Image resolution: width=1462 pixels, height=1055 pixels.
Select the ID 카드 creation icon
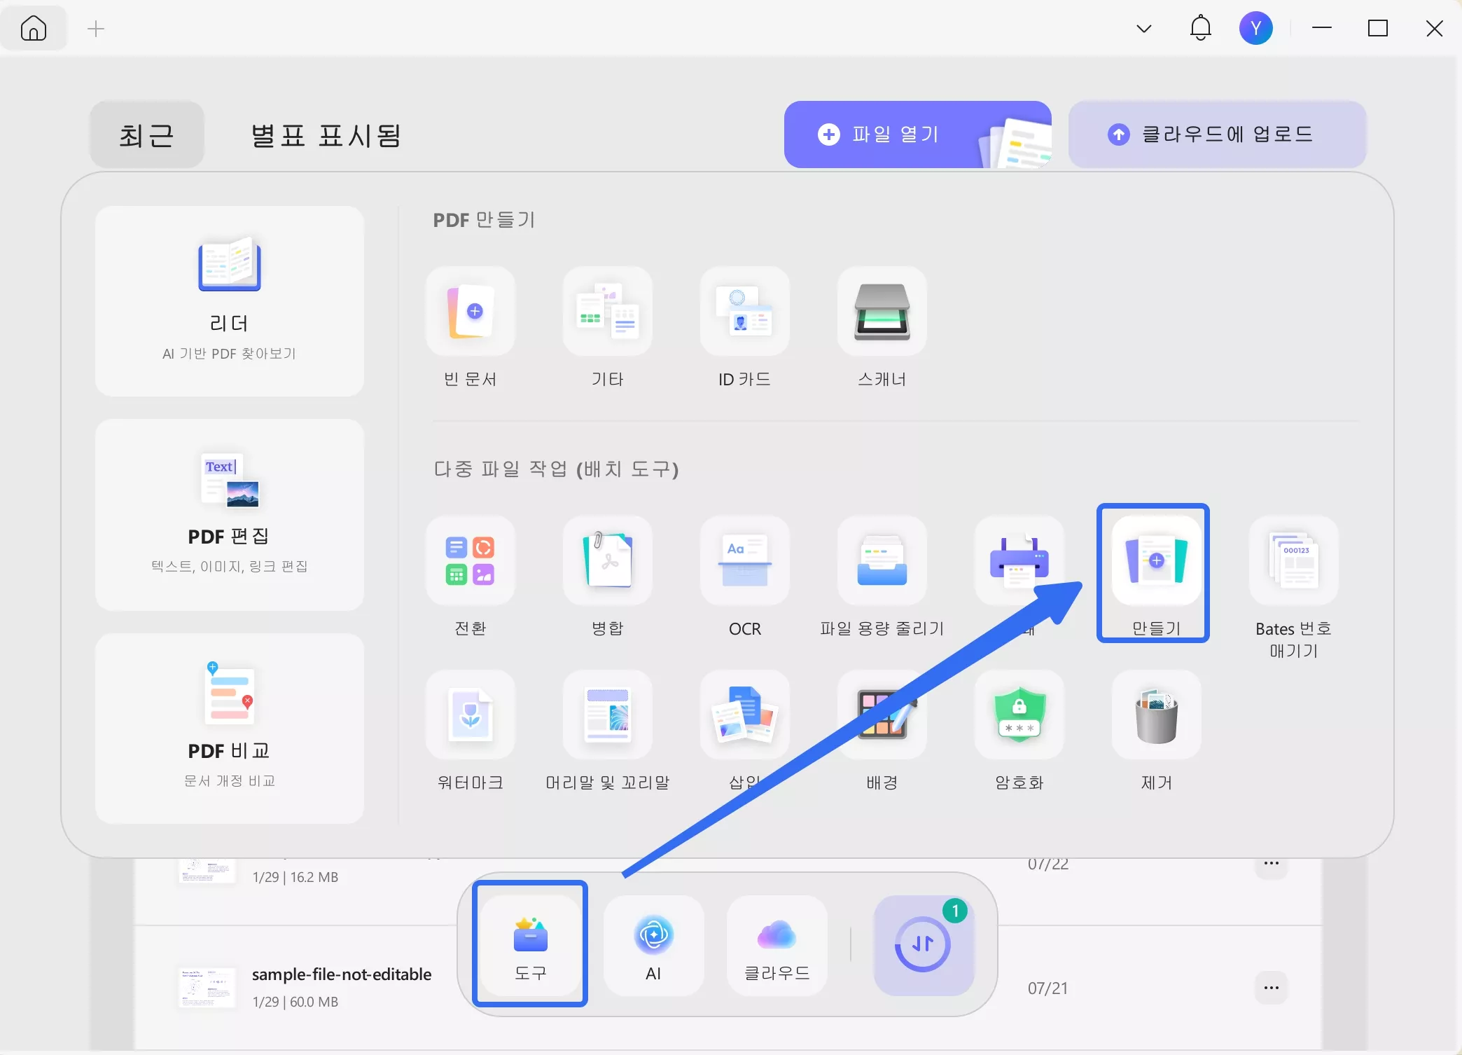744,312
